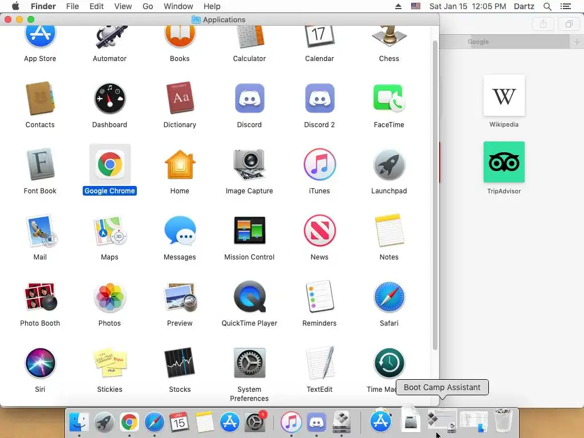Click Safari's new tab plus button
The height and width of the screenshot is (438, 584).
(577, 42)
